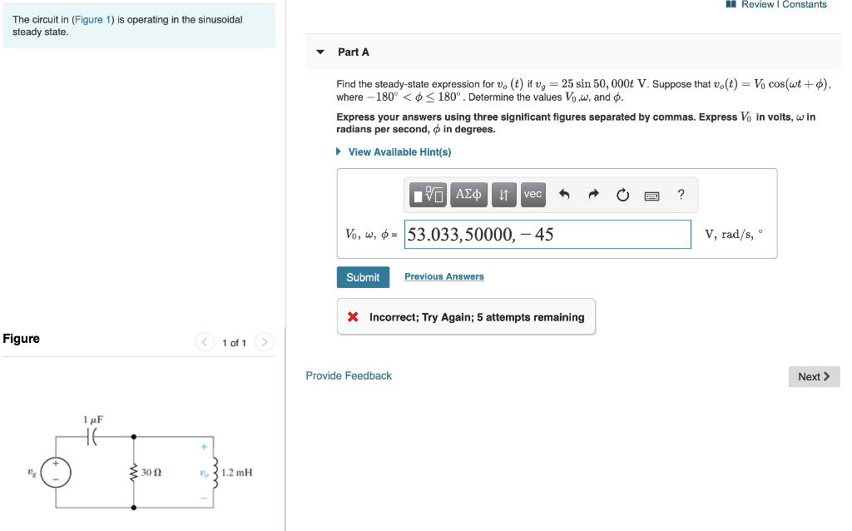Open the Figure 1 link in problem text
This screenshot has width=852, height=531.
point(93,20)
